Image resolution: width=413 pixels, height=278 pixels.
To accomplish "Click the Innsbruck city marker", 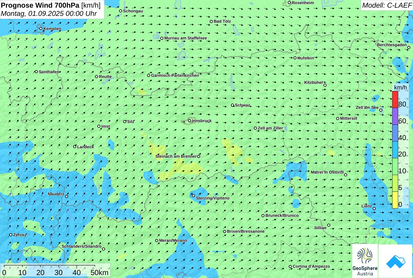I will tap(189, 120).
